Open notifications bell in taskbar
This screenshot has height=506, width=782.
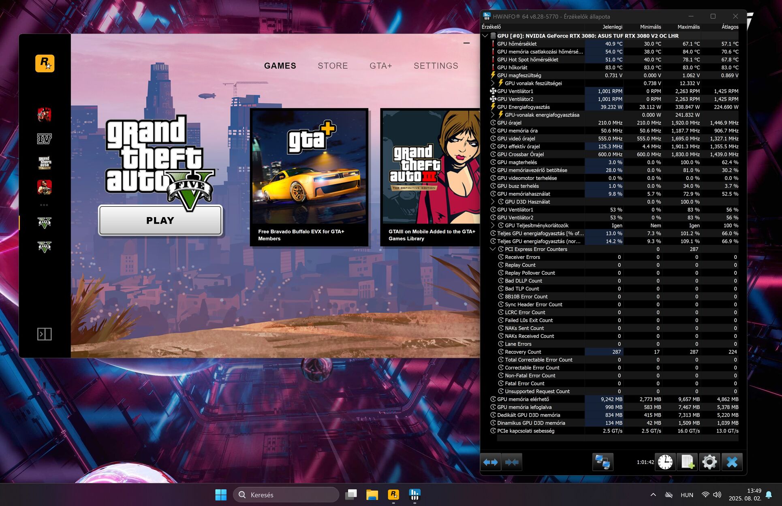769,495
